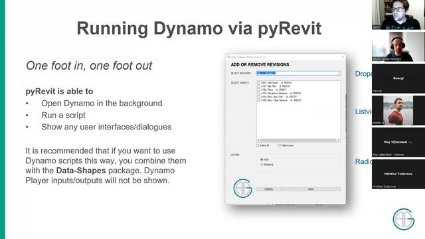Viewport: 425px width, 239px height.
Task: Check the A104 sheet checkbox
Action: click(x=259, y=97)
